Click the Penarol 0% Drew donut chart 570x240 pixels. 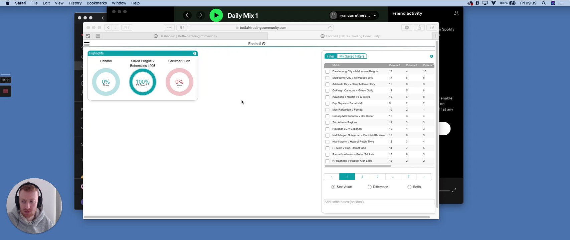(x=106, y=82)
